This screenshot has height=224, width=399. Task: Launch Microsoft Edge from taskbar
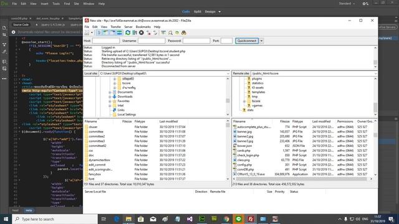[x=117, y=219]
